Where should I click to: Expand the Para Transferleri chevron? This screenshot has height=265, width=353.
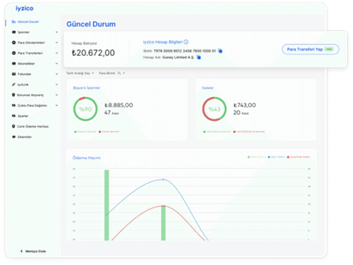click(56, 53)
